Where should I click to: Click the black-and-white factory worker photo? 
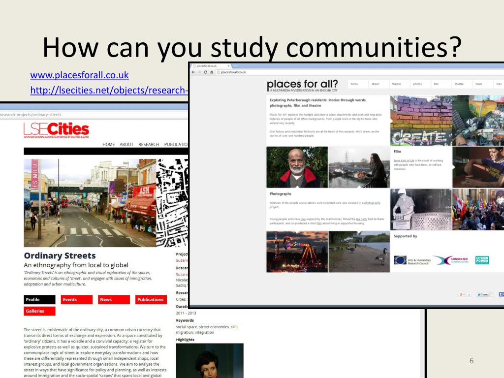421,210
